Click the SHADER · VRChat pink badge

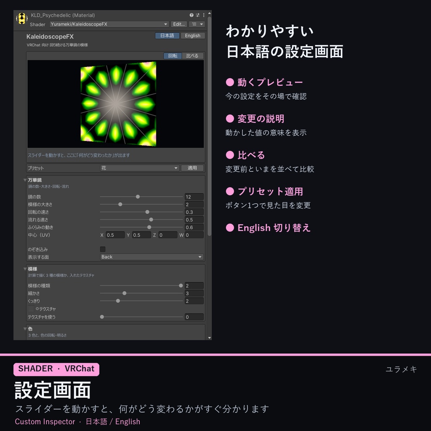(x=56, y=369)
